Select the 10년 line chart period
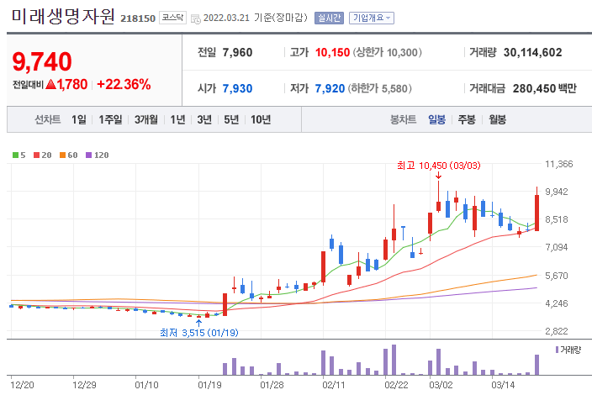The width and height of the screenshot is (592, 395). [261, 119]
